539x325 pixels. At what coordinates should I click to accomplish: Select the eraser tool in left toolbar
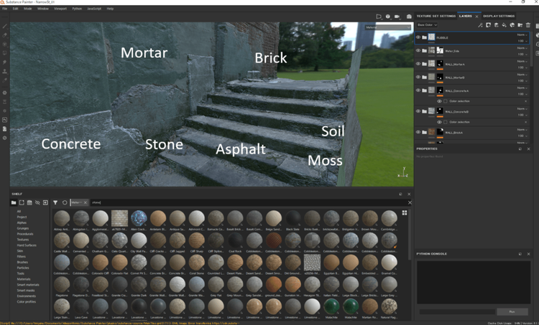pyautogui.click(x=5, y=35)
